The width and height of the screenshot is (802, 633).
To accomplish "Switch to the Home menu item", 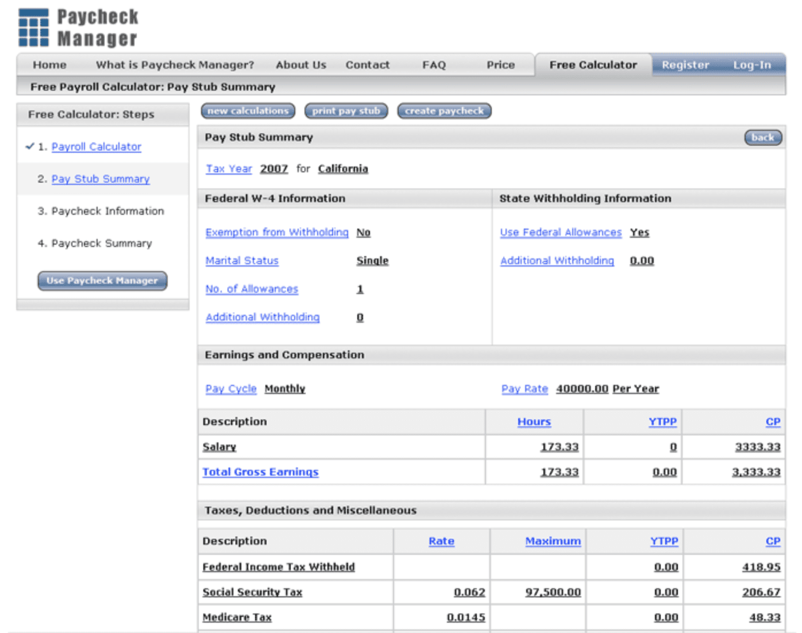I will [49, 64].
